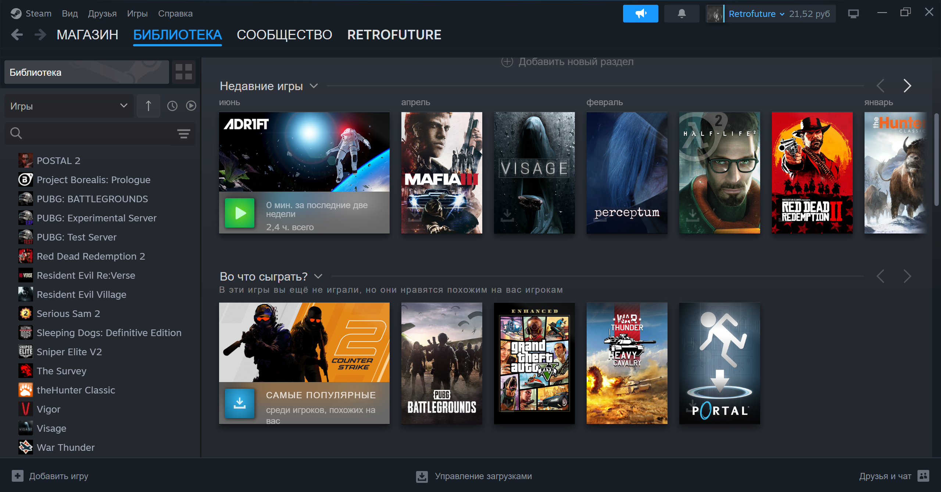This screenshot has width=941, height=492.
Task: Open Friends and chat icon
Action: [x=923, y=476]
